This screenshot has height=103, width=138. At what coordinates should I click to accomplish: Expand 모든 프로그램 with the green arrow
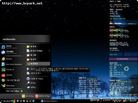coord(14,91)
